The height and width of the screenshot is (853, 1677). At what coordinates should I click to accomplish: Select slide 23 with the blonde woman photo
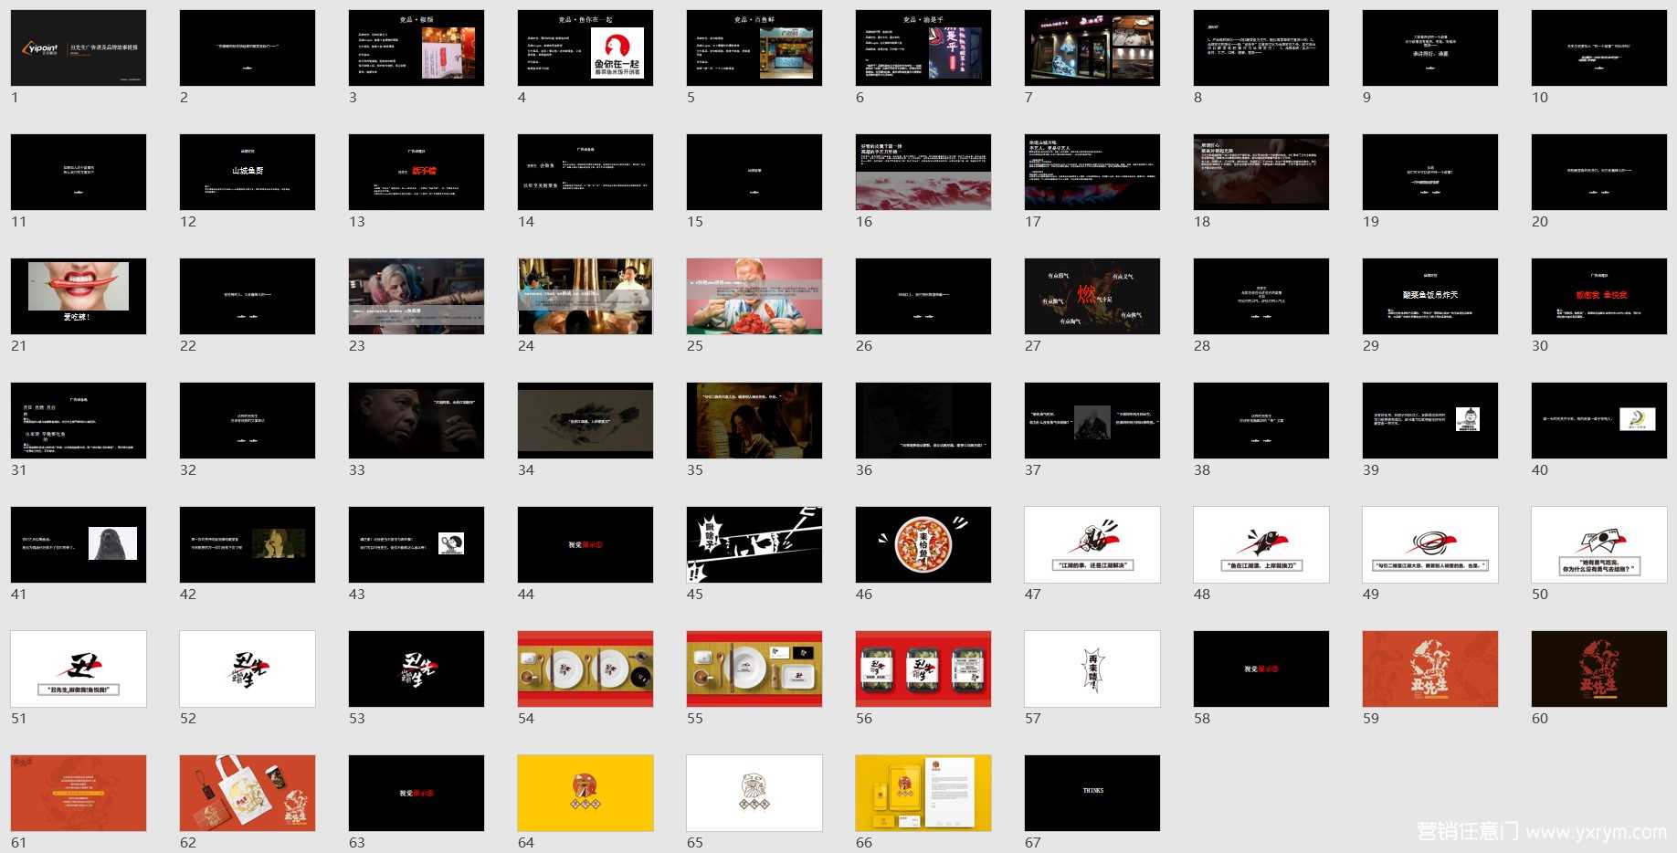pyautogui.click(x=417, y=296)
